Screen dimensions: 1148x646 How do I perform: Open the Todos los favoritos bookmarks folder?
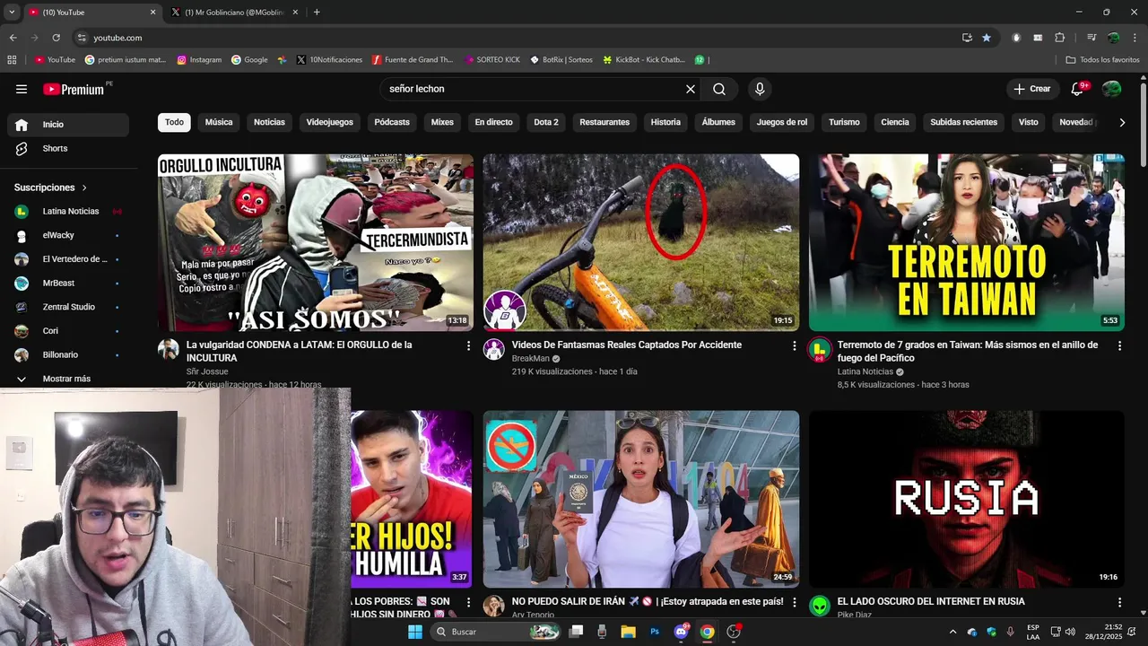(x=1103, y=60)
